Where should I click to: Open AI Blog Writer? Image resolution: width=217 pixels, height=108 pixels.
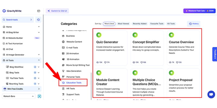click(x=12, y=32)
